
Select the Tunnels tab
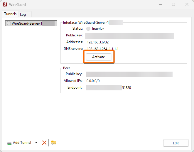[10, 14]
